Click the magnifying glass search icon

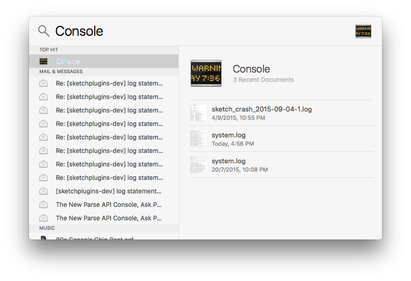coord(44,31)
